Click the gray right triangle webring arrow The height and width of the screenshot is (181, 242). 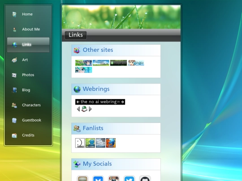(x=91, y=109)
